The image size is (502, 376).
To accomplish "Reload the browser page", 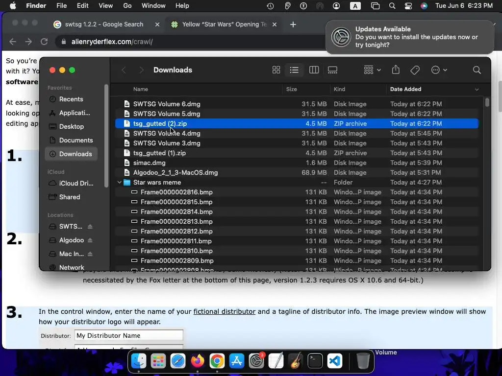I will [x=44, y=42].
